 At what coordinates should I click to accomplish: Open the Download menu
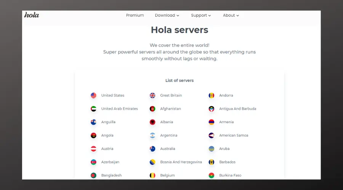pyautogui.click(x=167, y=15)
